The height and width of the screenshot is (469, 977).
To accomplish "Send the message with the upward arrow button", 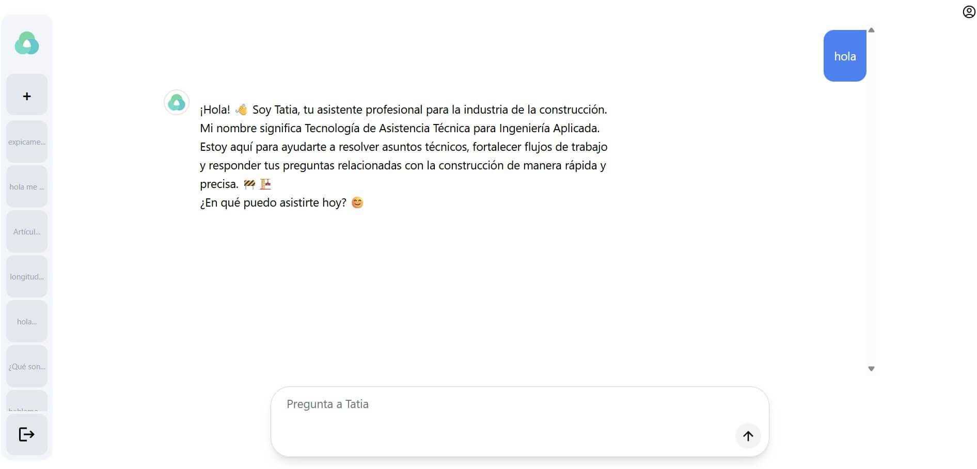I will (x=748, y=436).
